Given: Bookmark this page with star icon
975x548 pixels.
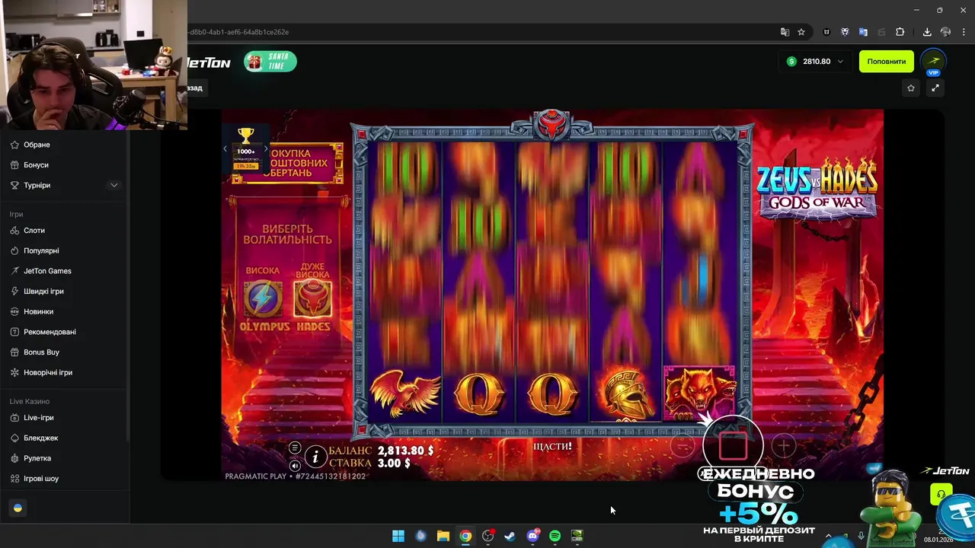Looking at the screenshot, I should [x=801, y=32].
